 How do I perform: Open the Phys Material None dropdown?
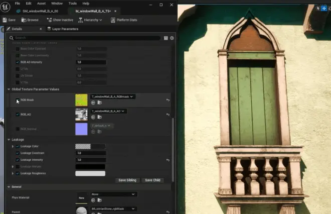click(114, 194)
